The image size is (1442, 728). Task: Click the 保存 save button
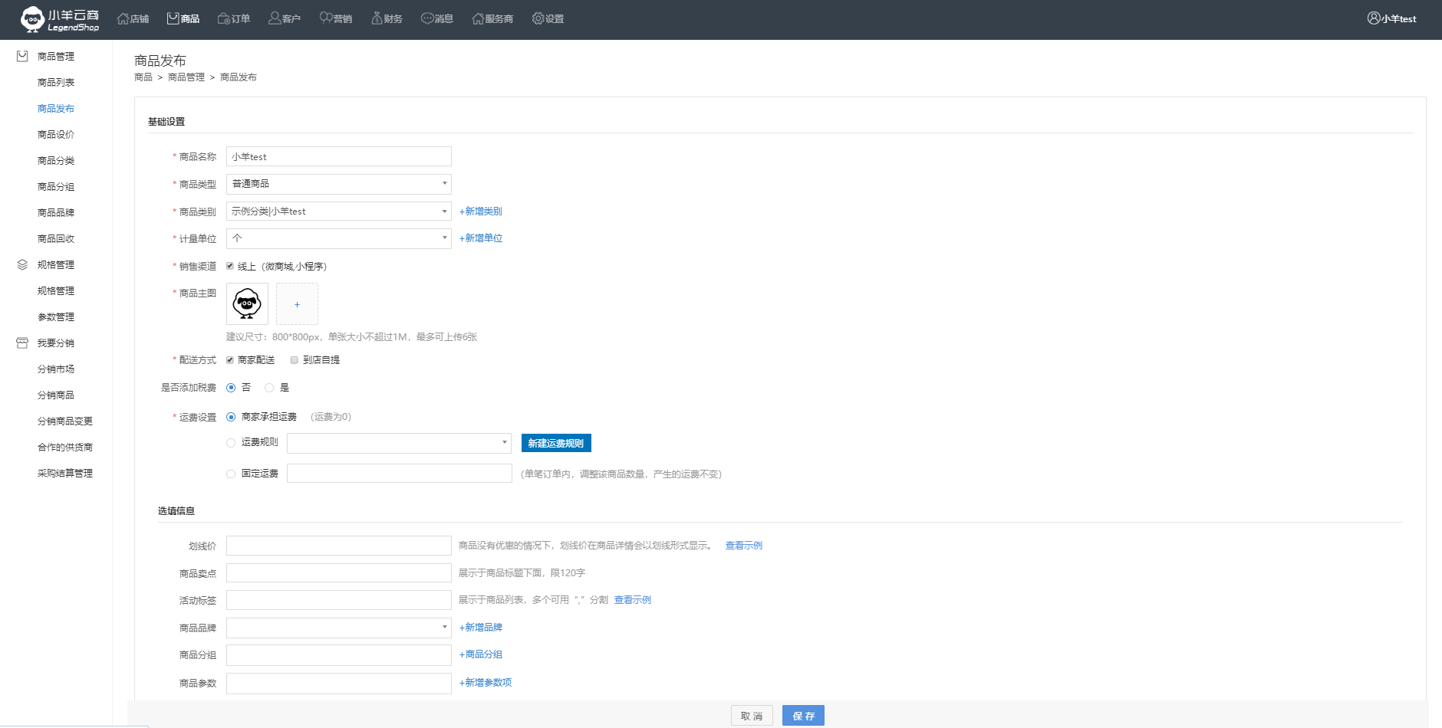803,716
